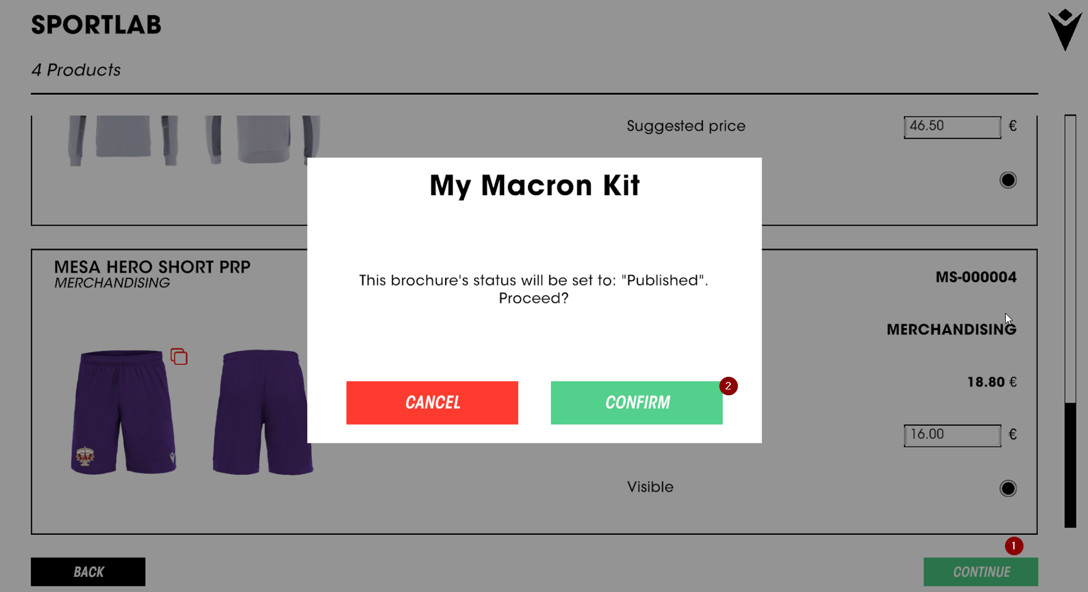Click the grey sweatshirt back thumbnail
The width and height of the screenshot is (1088, 592).
(x=262, y=139)
